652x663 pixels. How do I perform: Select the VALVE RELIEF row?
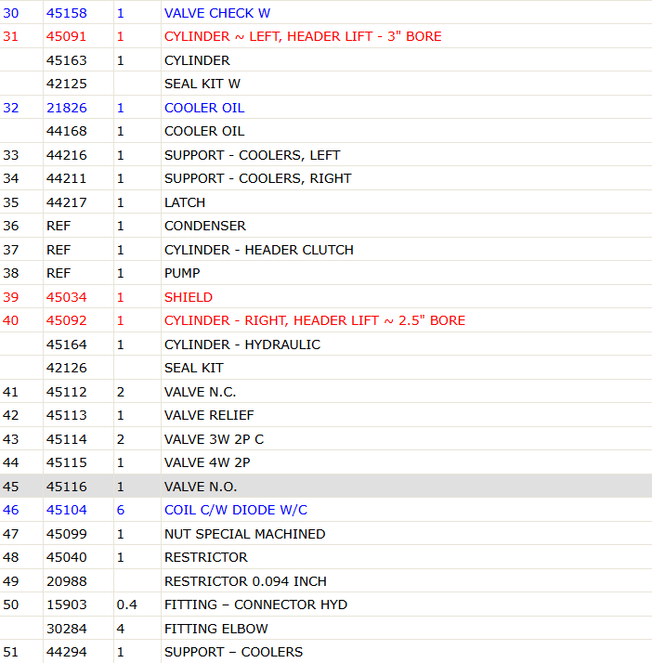point(326,415)
